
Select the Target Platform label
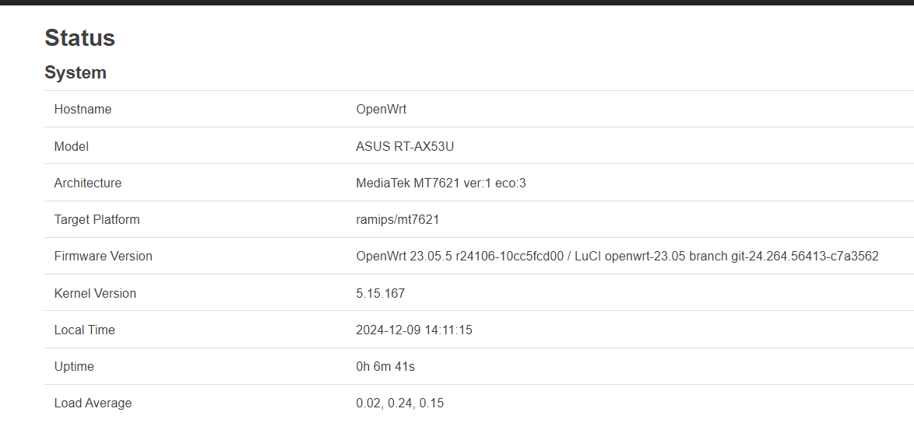97,219
